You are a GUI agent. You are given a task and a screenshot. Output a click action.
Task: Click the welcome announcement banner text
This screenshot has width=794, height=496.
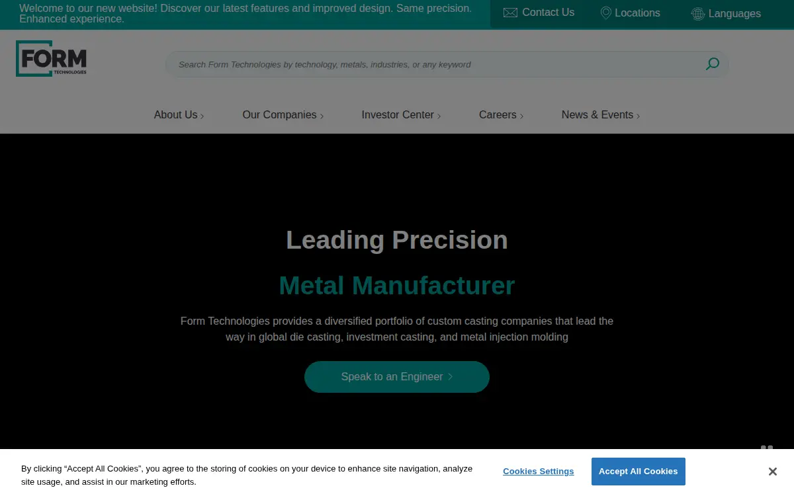[245, 13]
